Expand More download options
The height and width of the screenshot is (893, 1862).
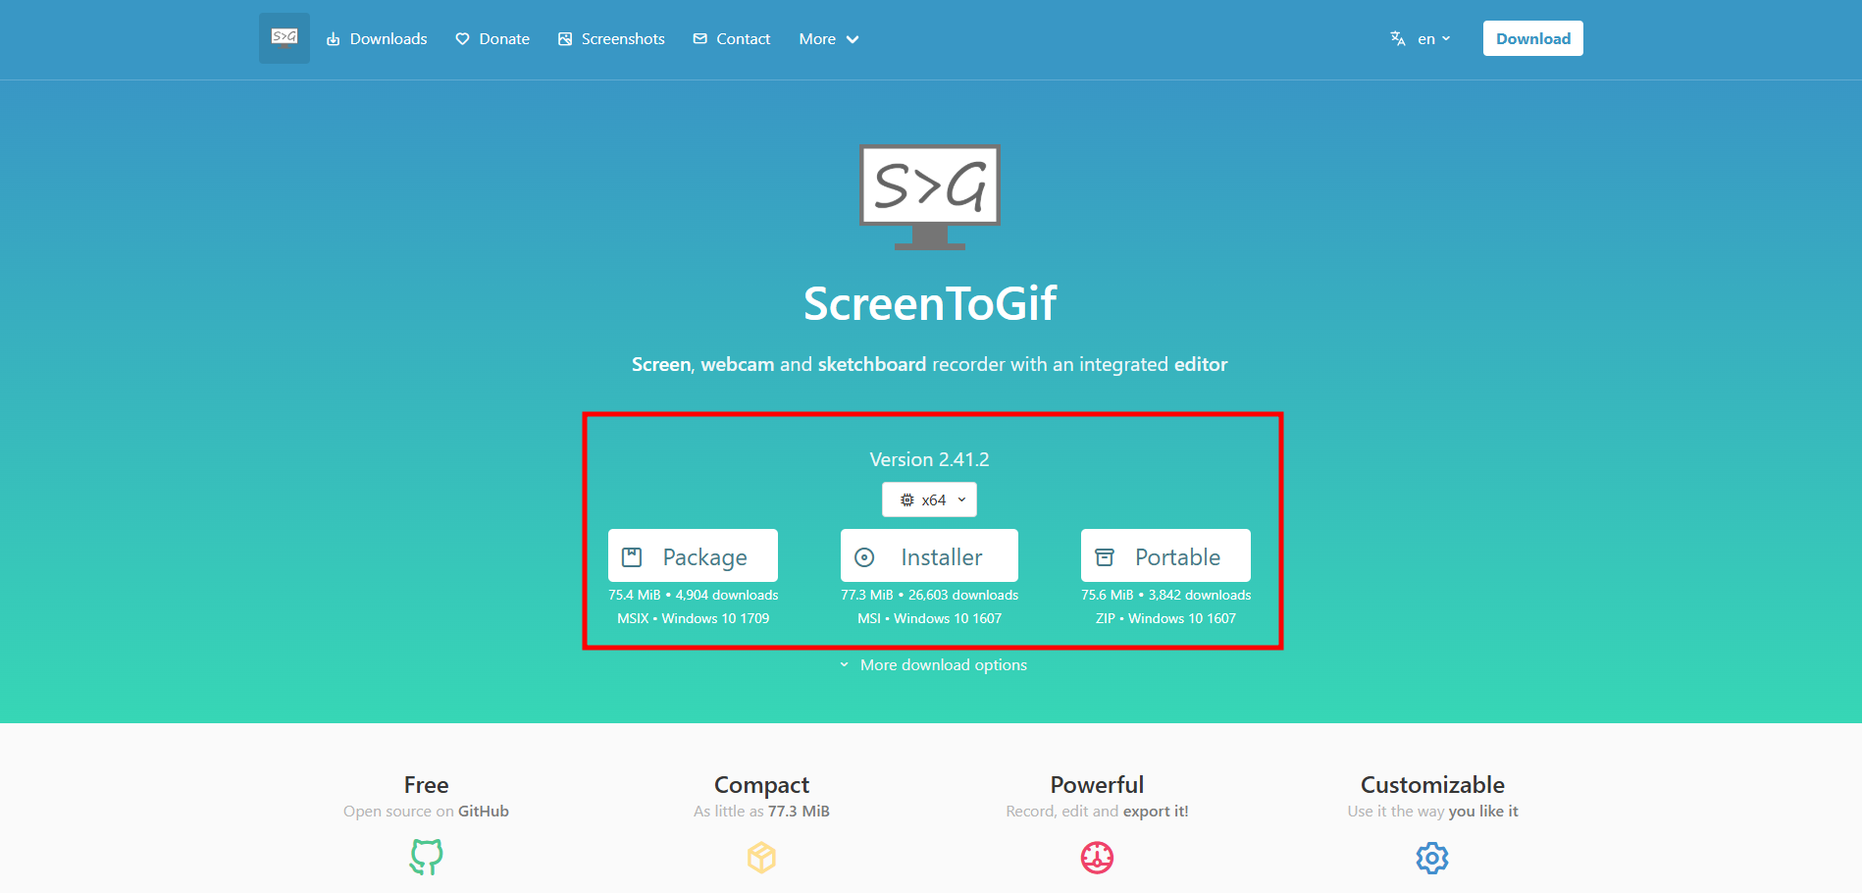pos(933,665)
